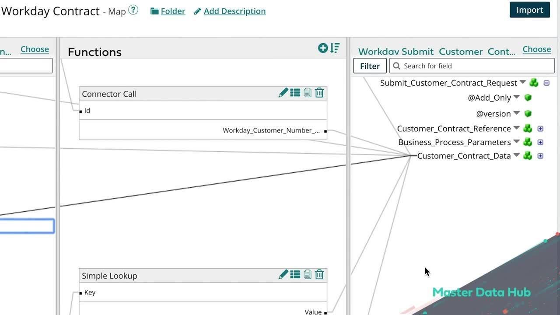This screenshot has width=560, height=315.
Task: Select Business_Process_Parameters tree label
Action: 454,142
